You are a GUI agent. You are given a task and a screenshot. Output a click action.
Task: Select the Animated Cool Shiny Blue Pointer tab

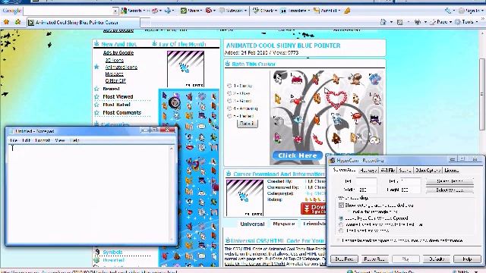click(x=83, y=22)
